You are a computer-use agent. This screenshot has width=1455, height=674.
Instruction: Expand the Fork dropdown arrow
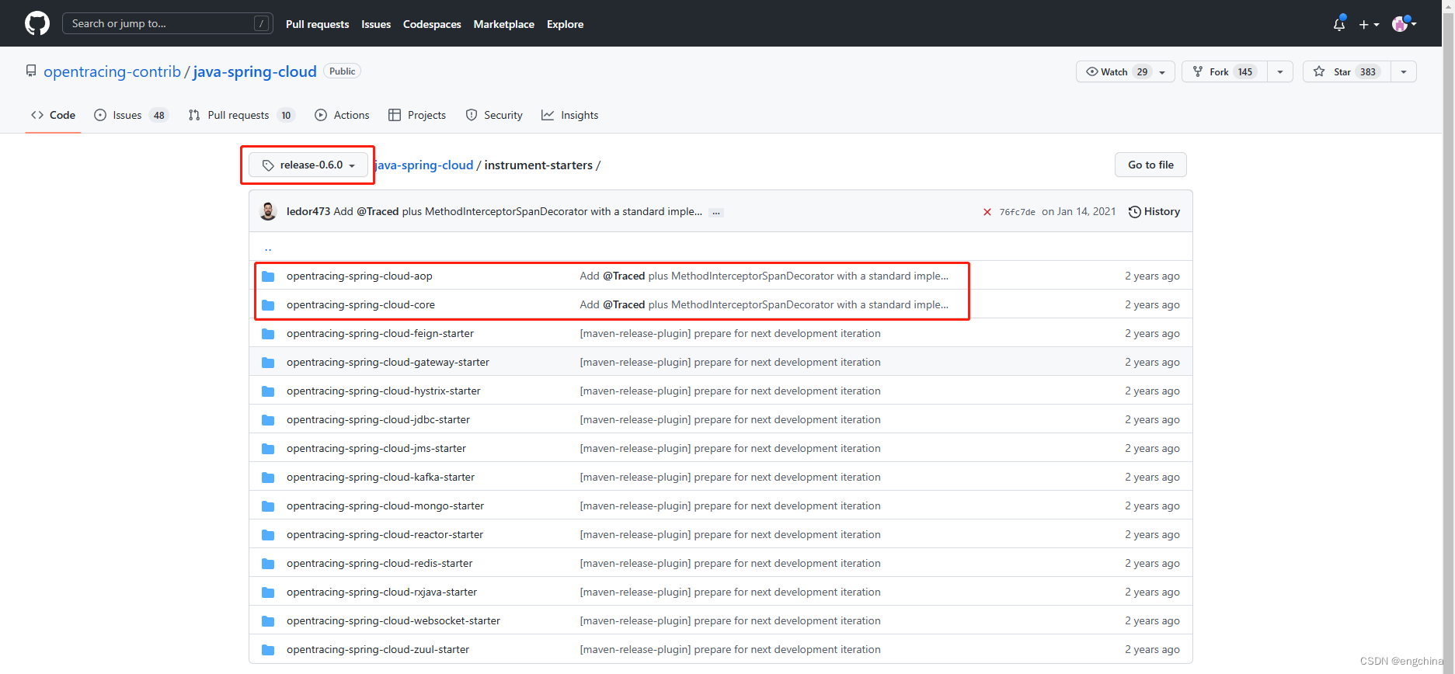tap(1280, 71)
